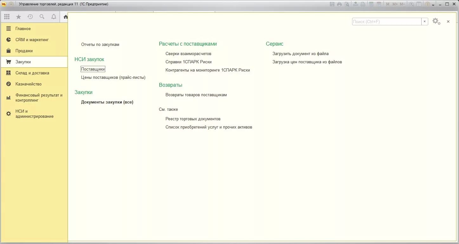Open the Казначейство section
This screenshot has height=244, width=459.
point(34,84)
